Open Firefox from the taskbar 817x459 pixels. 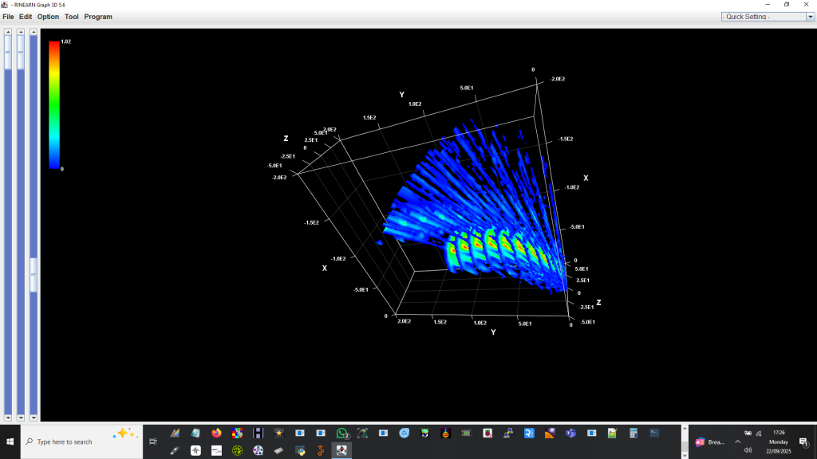coord(216,433)
